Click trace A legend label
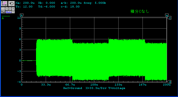 click(3, 18)
